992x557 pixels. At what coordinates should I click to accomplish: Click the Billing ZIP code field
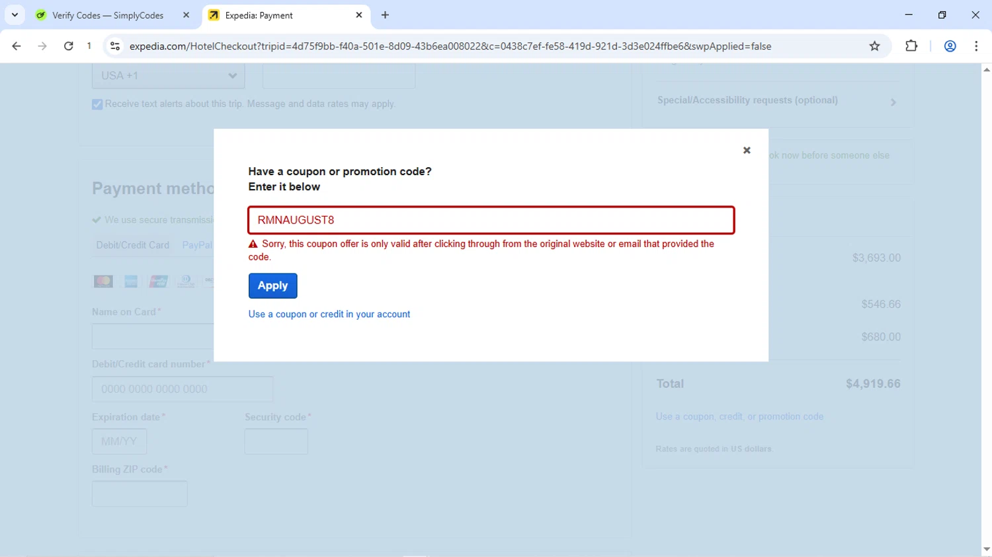tap(140, 494)
